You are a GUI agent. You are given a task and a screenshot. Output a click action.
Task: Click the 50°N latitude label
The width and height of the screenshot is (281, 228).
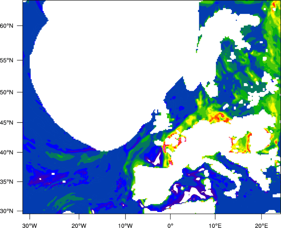[x=7, y=92]
